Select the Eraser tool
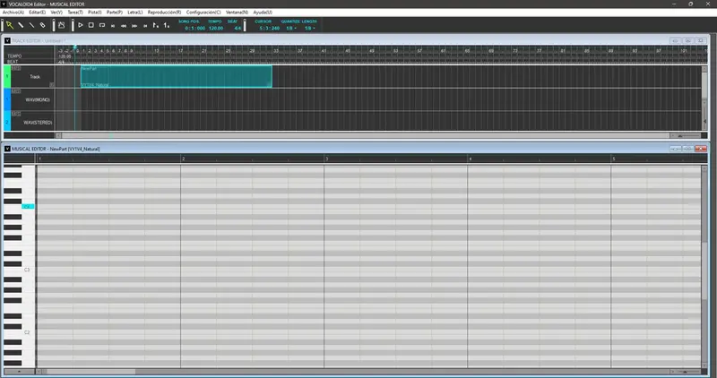717x378 pixels. (x=42, y=25)
